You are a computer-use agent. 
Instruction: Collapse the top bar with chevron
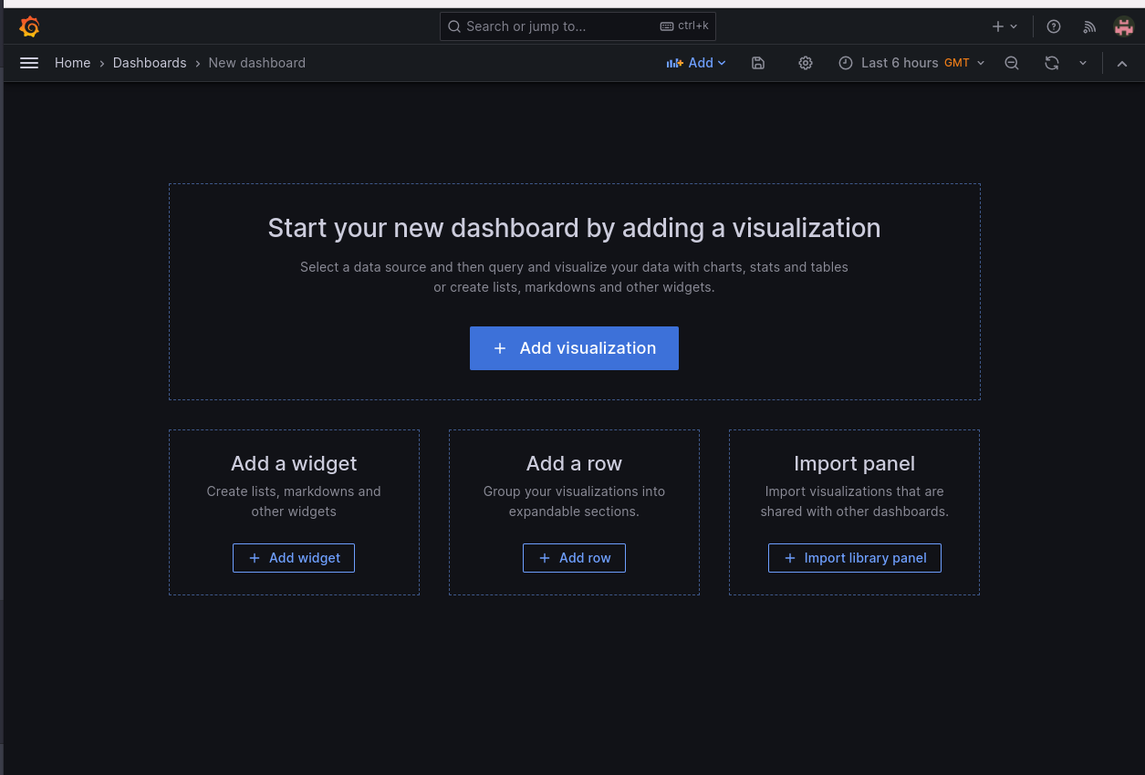tap(1122, 63)
